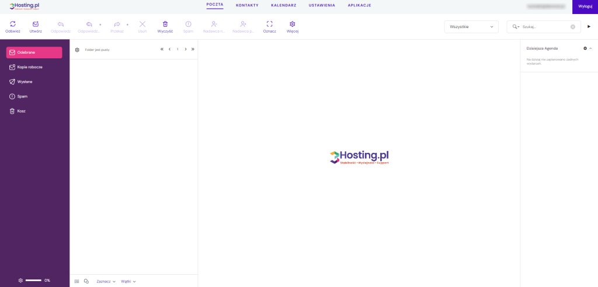598x287 pixels.
Task: Switch to the POCZTA tab
Action: pyautogui.click(x=215, y=5)
